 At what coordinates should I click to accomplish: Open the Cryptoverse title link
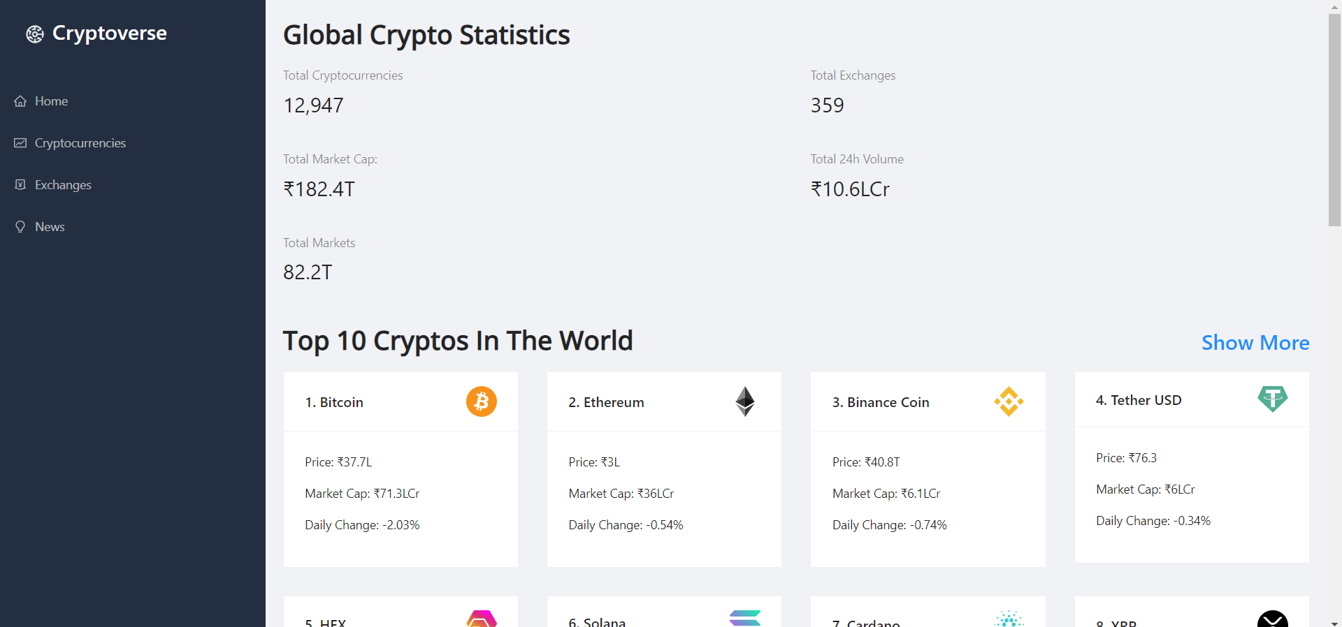(110, 34)
